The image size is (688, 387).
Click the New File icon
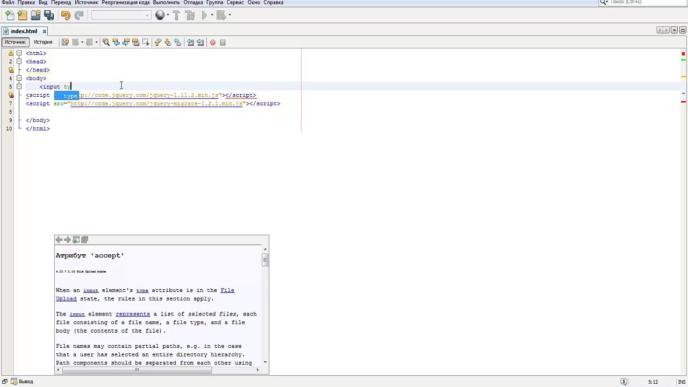(x=10, y=16)
